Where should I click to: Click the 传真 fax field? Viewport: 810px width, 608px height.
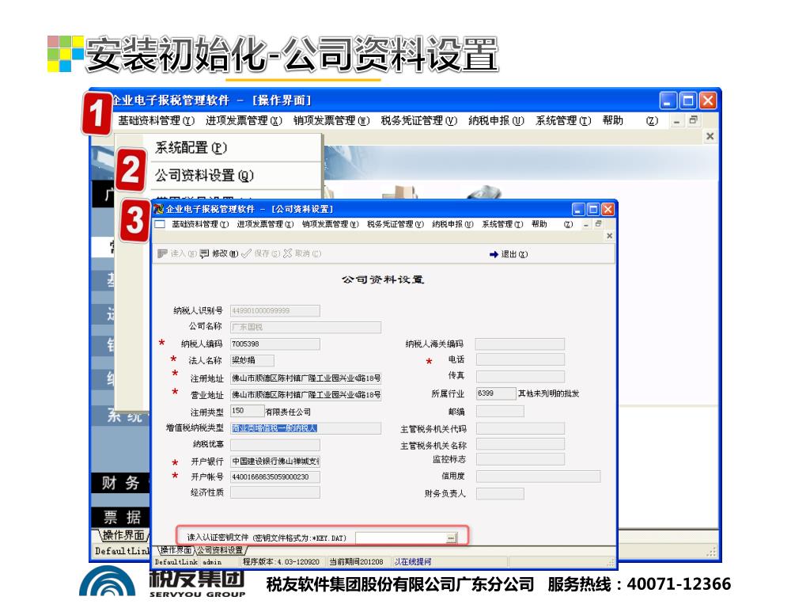coord(520,376)
